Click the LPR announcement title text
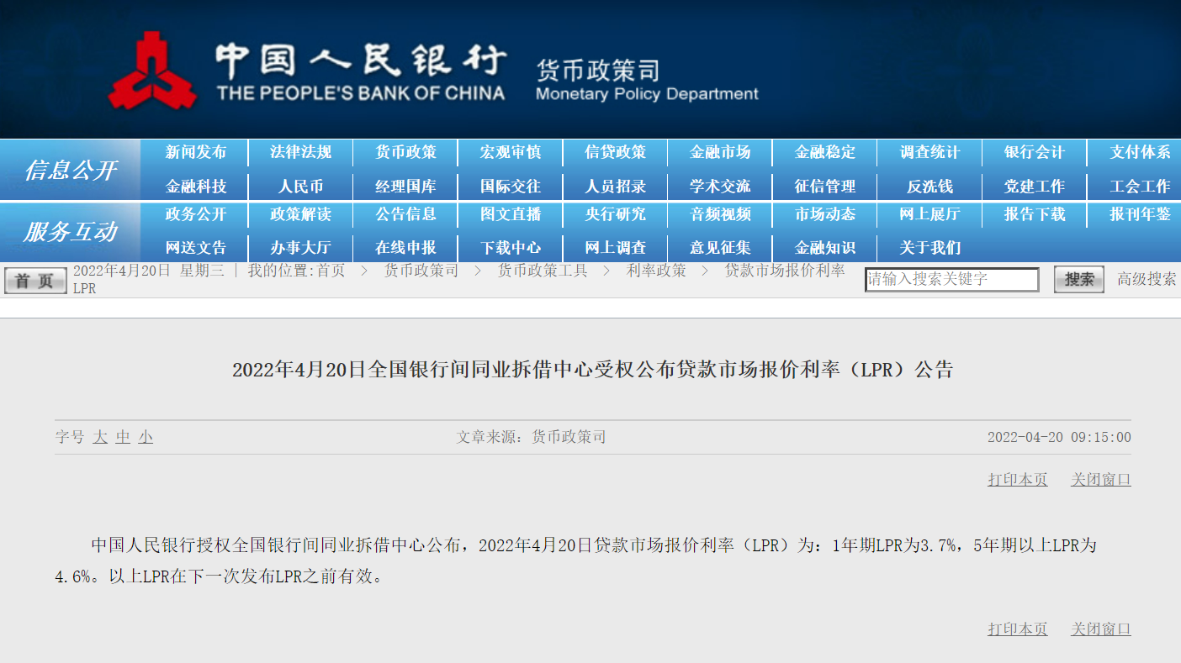 (x=593, y=370)
